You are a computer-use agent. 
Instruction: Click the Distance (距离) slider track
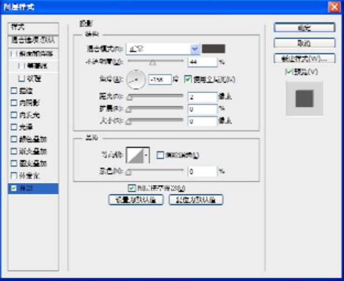tap(156, 96)
